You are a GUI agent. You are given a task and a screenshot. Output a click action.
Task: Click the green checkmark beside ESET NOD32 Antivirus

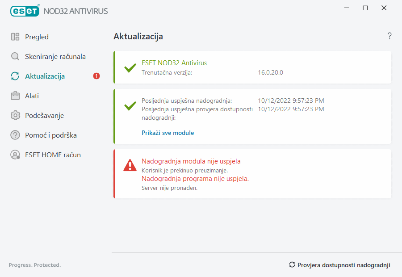130,68
